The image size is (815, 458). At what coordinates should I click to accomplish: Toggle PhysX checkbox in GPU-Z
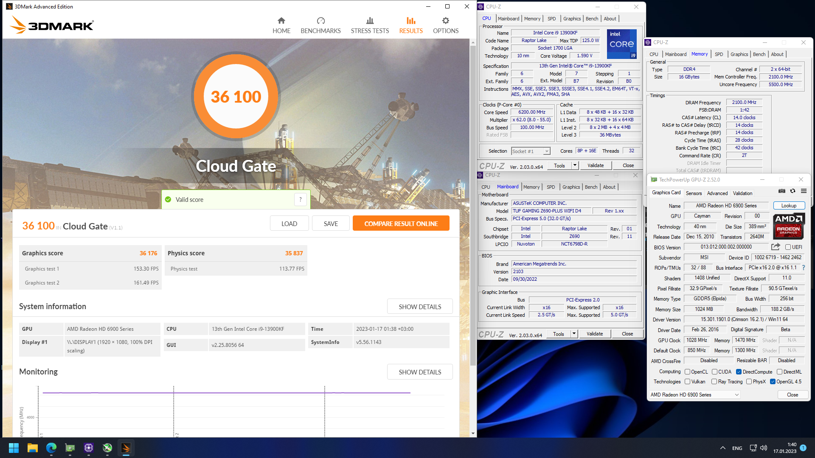[749, 382]
